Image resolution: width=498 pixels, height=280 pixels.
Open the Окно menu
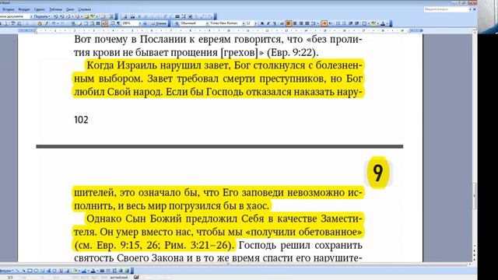[x=70, y=9]
